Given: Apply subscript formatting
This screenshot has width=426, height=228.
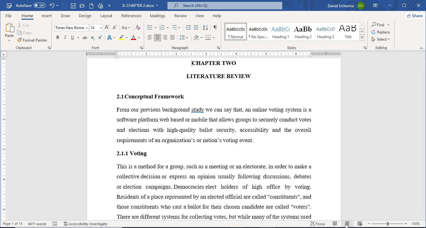Looking at the screenshot, I should tap(92, 38).
